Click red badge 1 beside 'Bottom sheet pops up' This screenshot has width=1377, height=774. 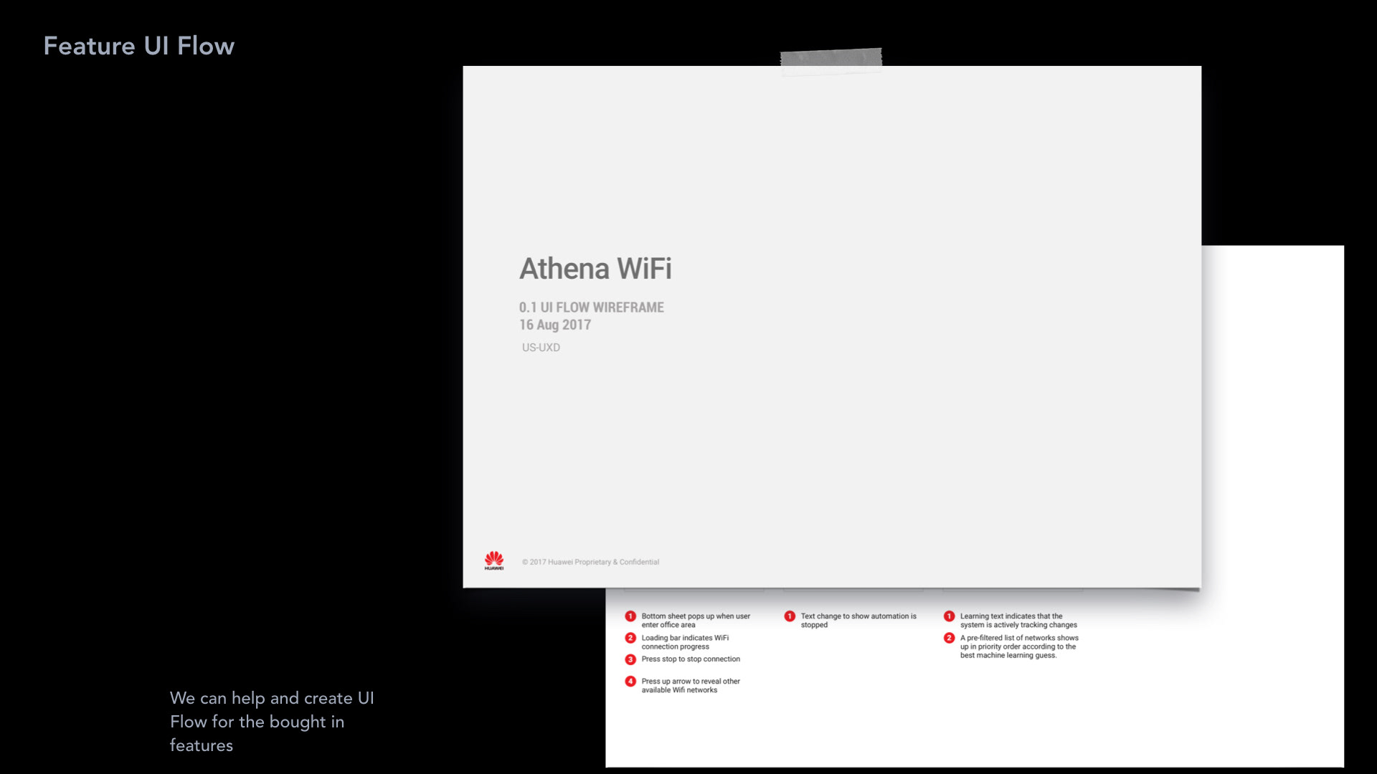pyautogui.click(x=630, y=616)
